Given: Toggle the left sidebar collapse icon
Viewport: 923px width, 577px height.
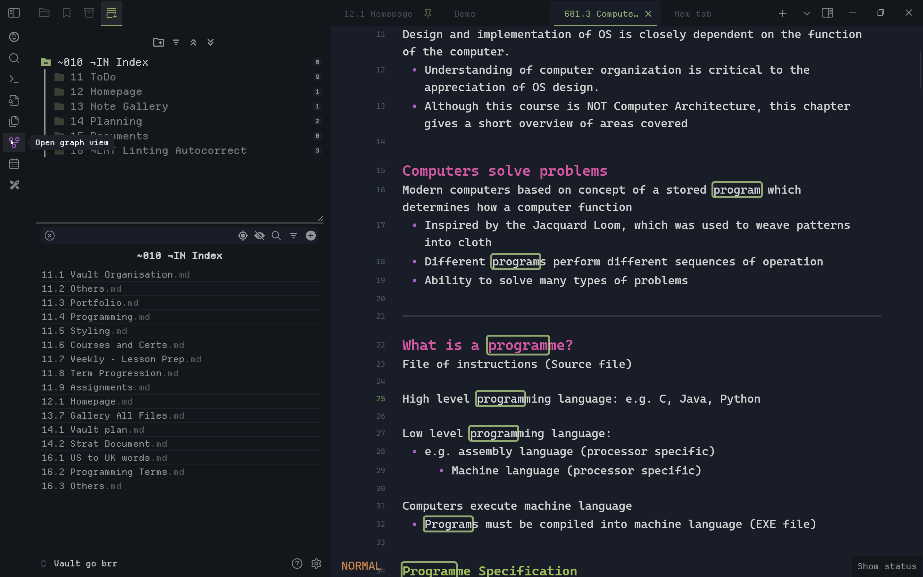Looking at the screenshot, I should [x=14, y=13].
